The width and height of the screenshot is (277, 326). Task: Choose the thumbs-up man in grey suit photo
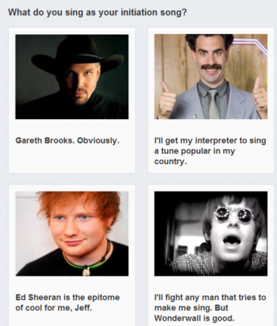coord(211,77)
